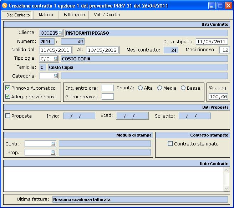Click the COSTO COPIA tipologia description
This screenshot has height=208, width=234.
tap(144, 59)
